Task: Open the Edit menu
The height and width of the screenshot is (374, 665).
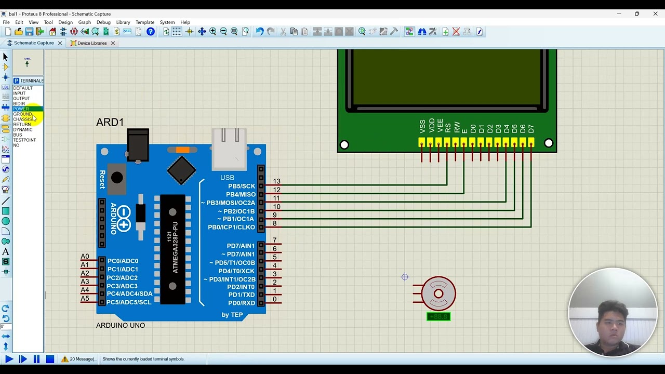Action: (19, 22)
